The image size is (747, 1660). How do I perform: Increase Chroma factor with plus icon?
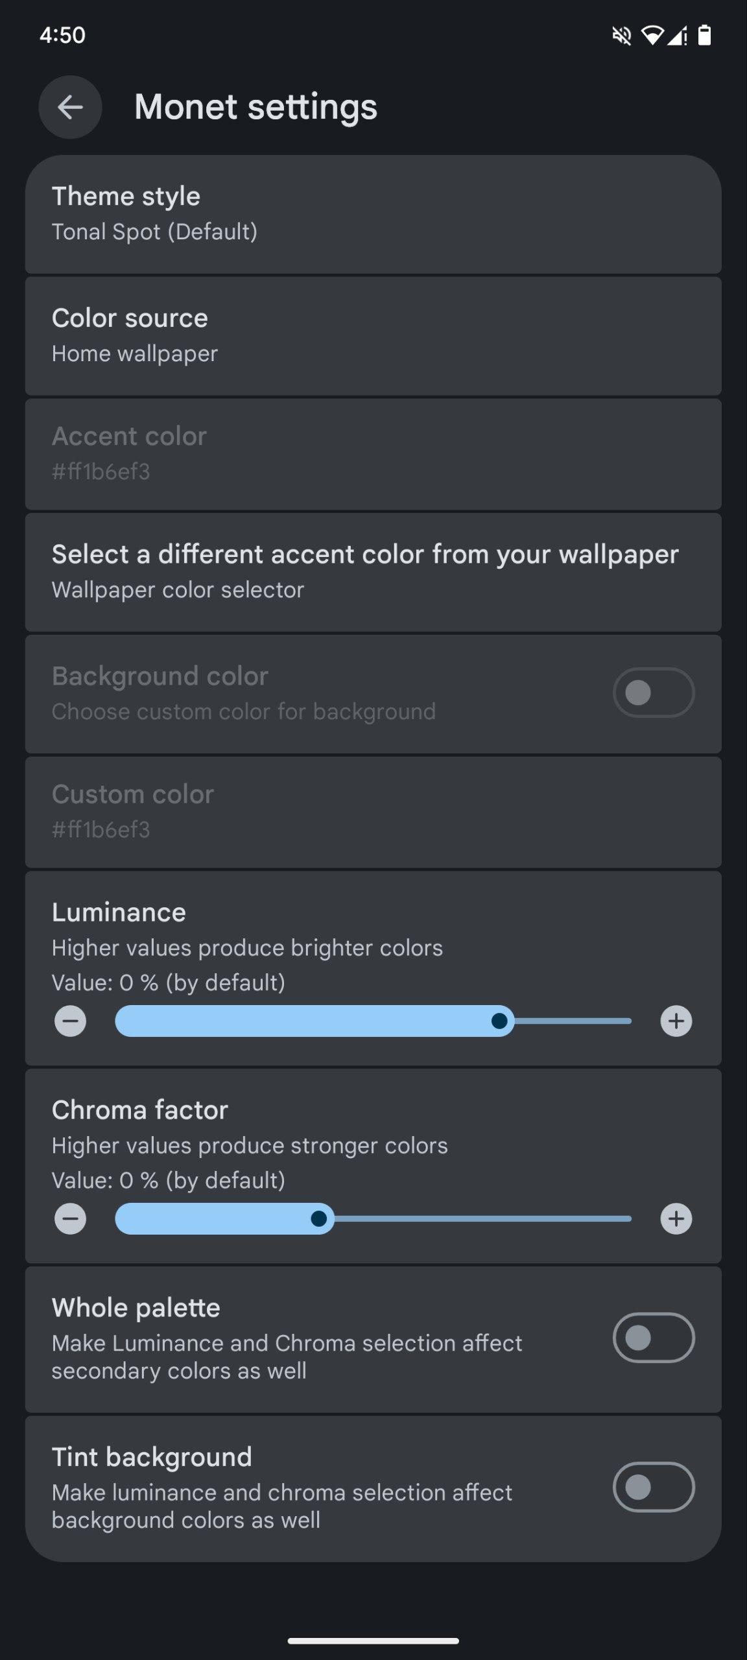(x=676, y=1219)
